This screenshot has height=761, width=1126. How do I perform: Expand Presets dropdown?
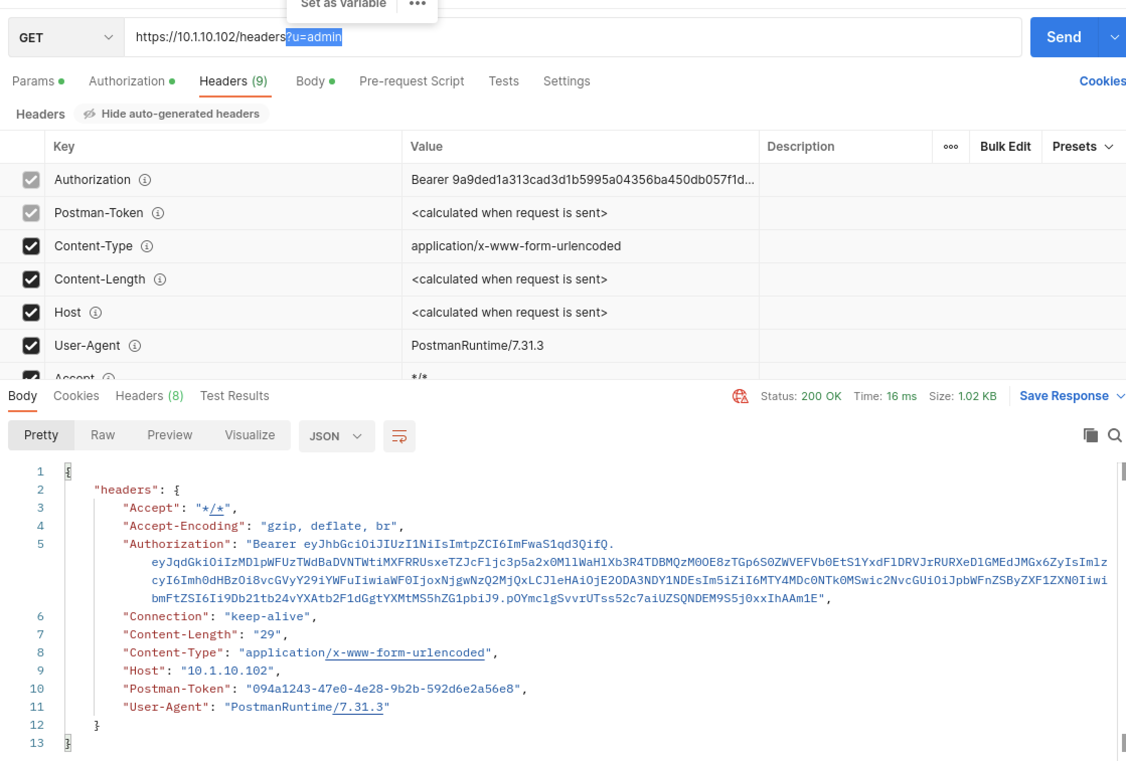click(1083, 147)
